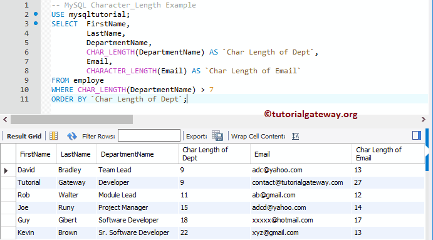
Task: Click the horizontal scrollbar thumb in editor
Action: coord(71,119)
